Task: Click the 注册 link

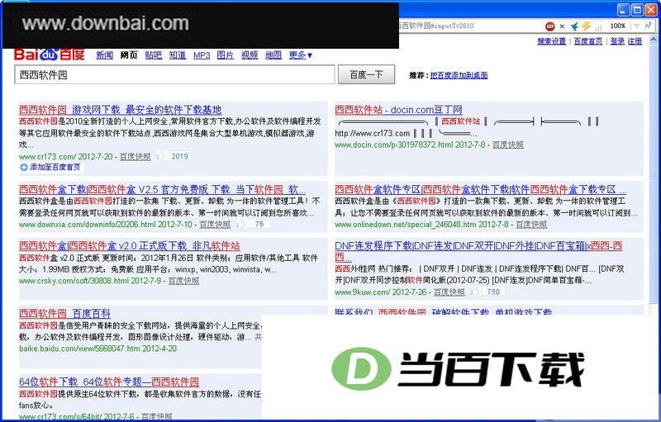Action: (x=635, y=41)
